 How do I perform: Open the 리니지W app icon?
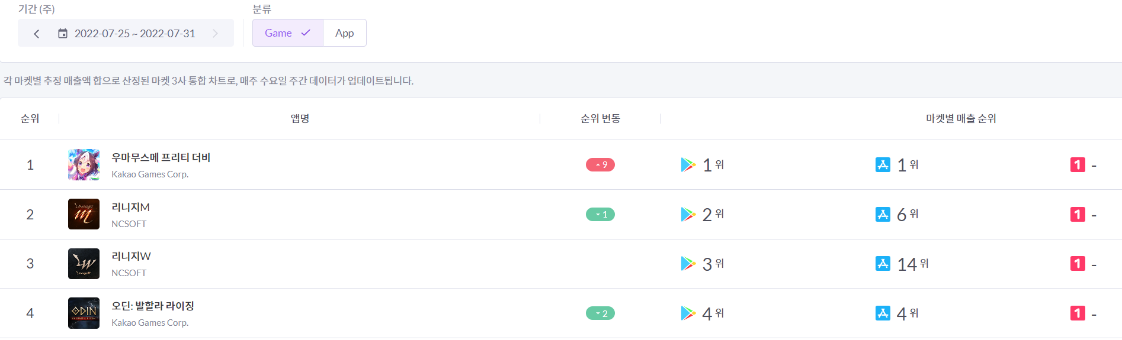(x=84, y=264)
